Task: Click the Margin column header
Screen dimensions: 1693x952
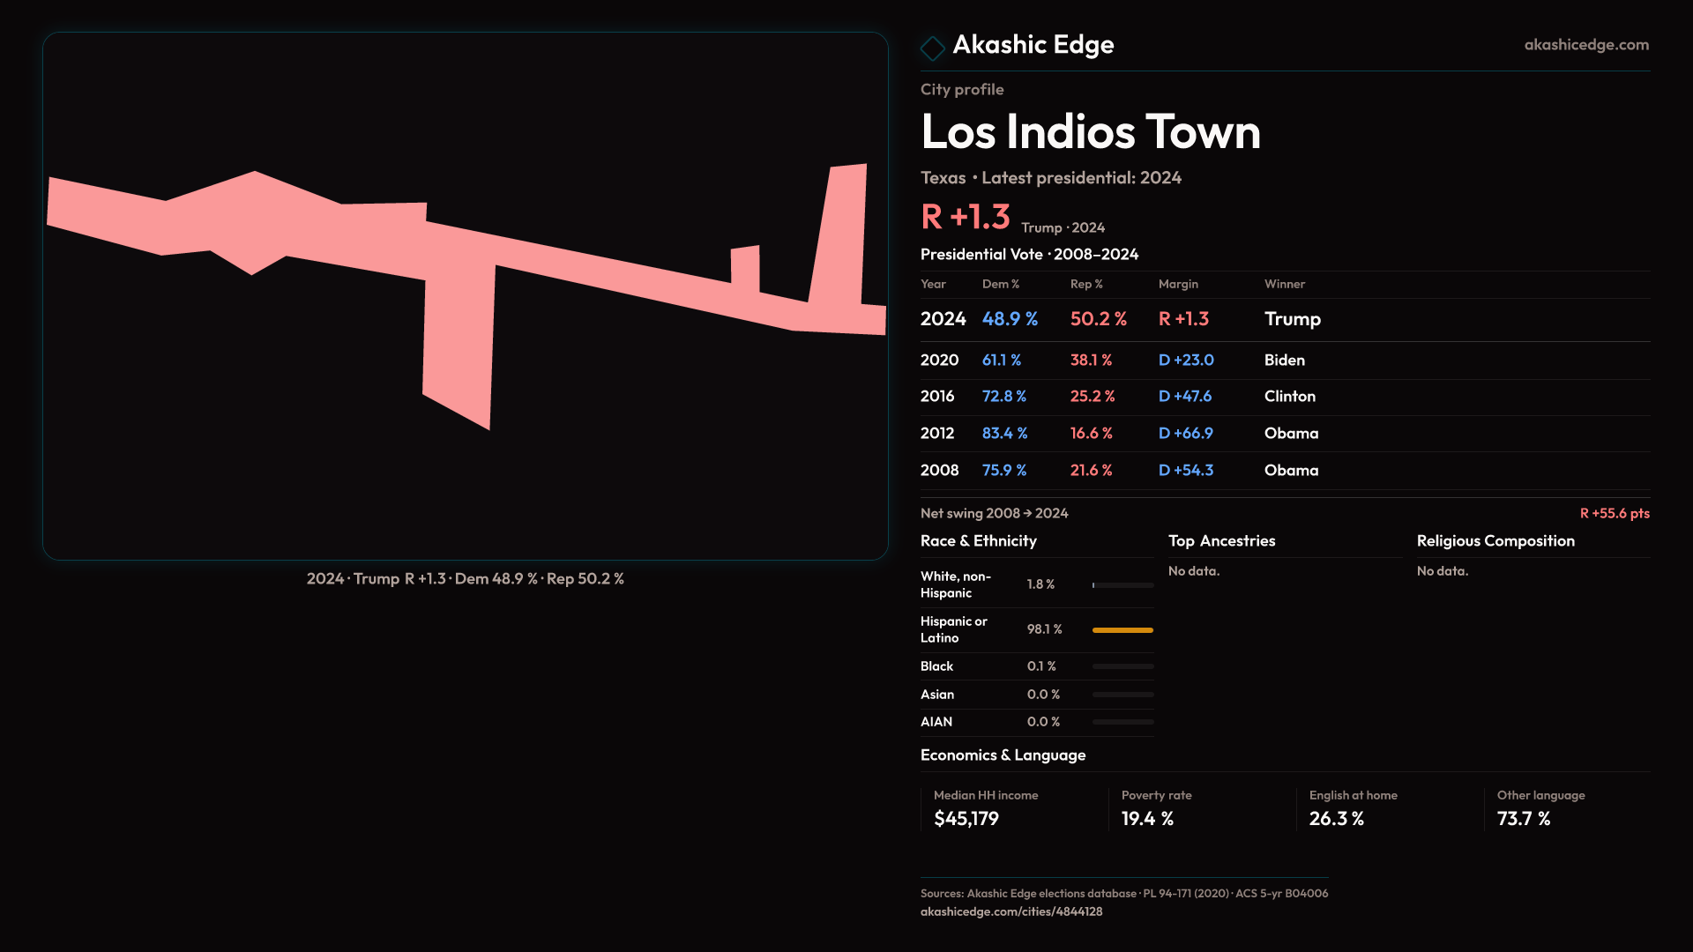Action: pos(1177,284)
